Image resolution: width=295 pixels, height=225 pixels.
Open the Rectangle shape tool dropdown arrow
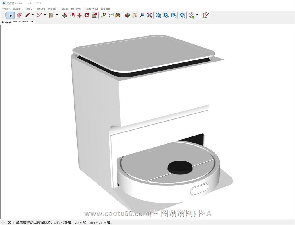[57, 15]
